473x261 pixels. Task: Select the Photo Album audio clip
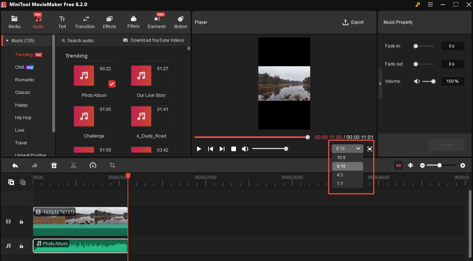click(80, 246)
